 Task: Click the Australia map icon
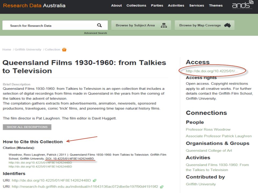tap(227, 25)
